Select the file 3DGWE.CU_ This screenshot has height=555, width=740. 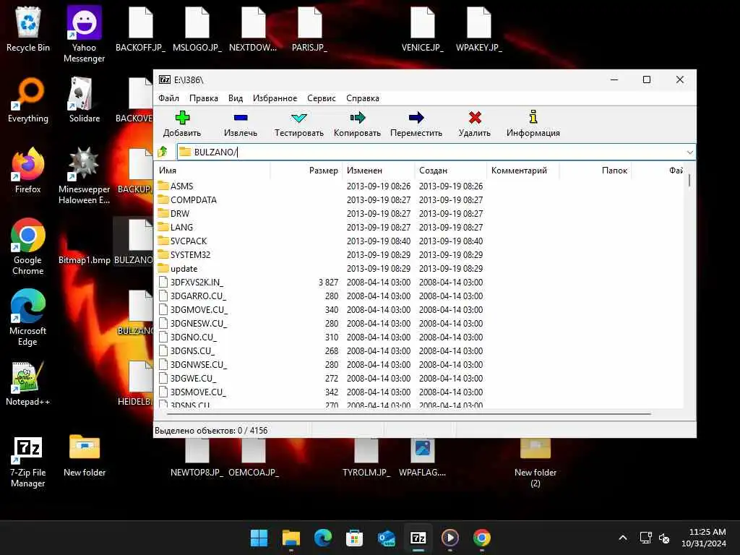click(x=193, y=378)
